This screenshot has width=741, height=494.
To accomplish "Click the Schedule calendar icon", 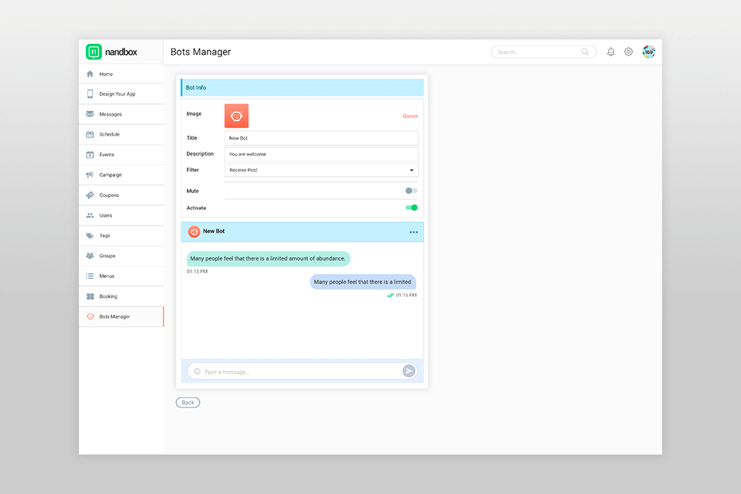I will (90, 134).
